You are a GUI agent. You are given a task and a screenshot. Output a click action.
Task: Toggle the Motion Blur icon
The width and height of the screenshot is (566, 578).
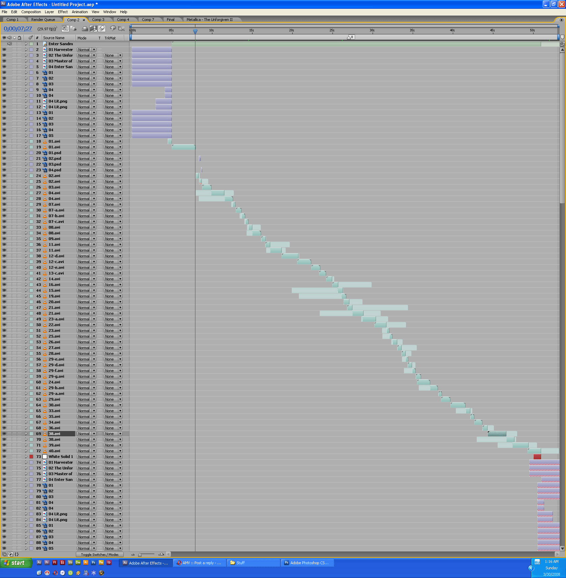102,29
